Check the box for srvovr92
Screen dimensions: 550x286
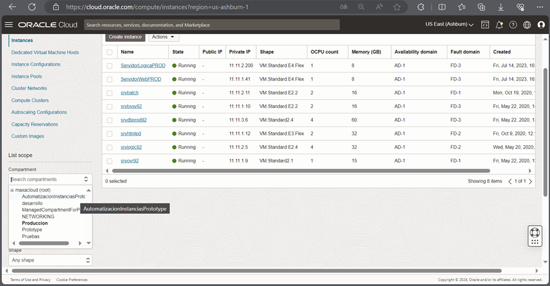pyautogui.click(x=110, y=161)
